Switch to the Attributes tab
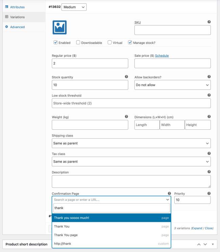This screenshot has width=220, height=252. coord(17,7)
